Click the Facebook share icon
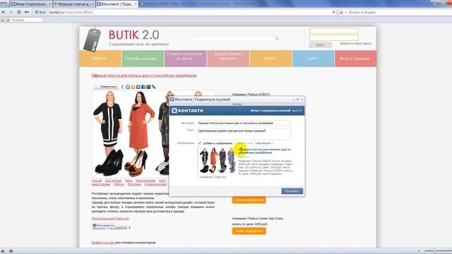 tap(143, 87)
